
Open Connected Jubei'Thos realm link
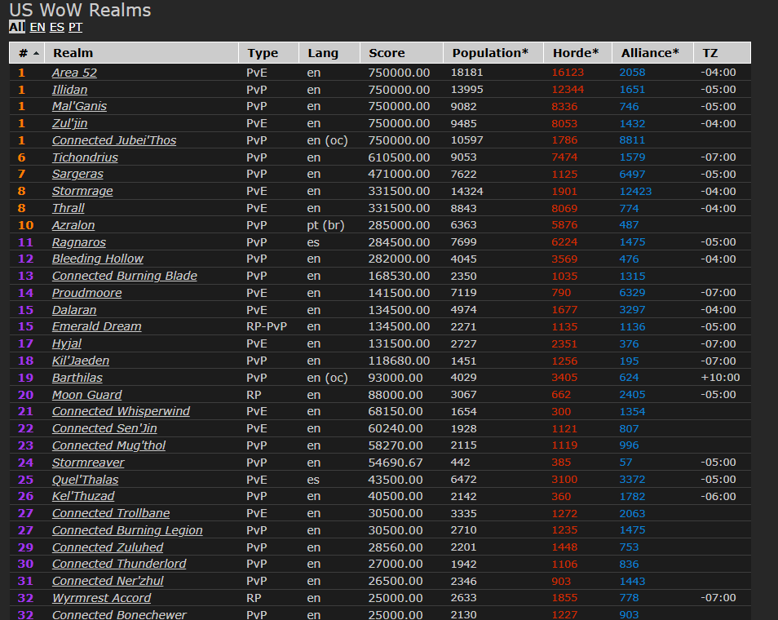pos(114,140)
